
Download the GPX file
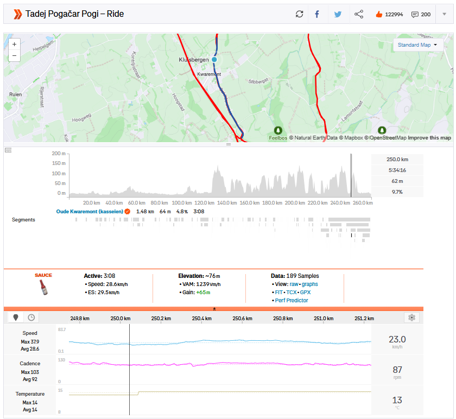coord(306,292)
